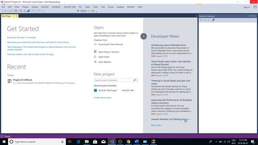Click the wrench Properties icon in Solution Explorer
The height and width of the screenshot is (145, 258).
coord(213,20)
